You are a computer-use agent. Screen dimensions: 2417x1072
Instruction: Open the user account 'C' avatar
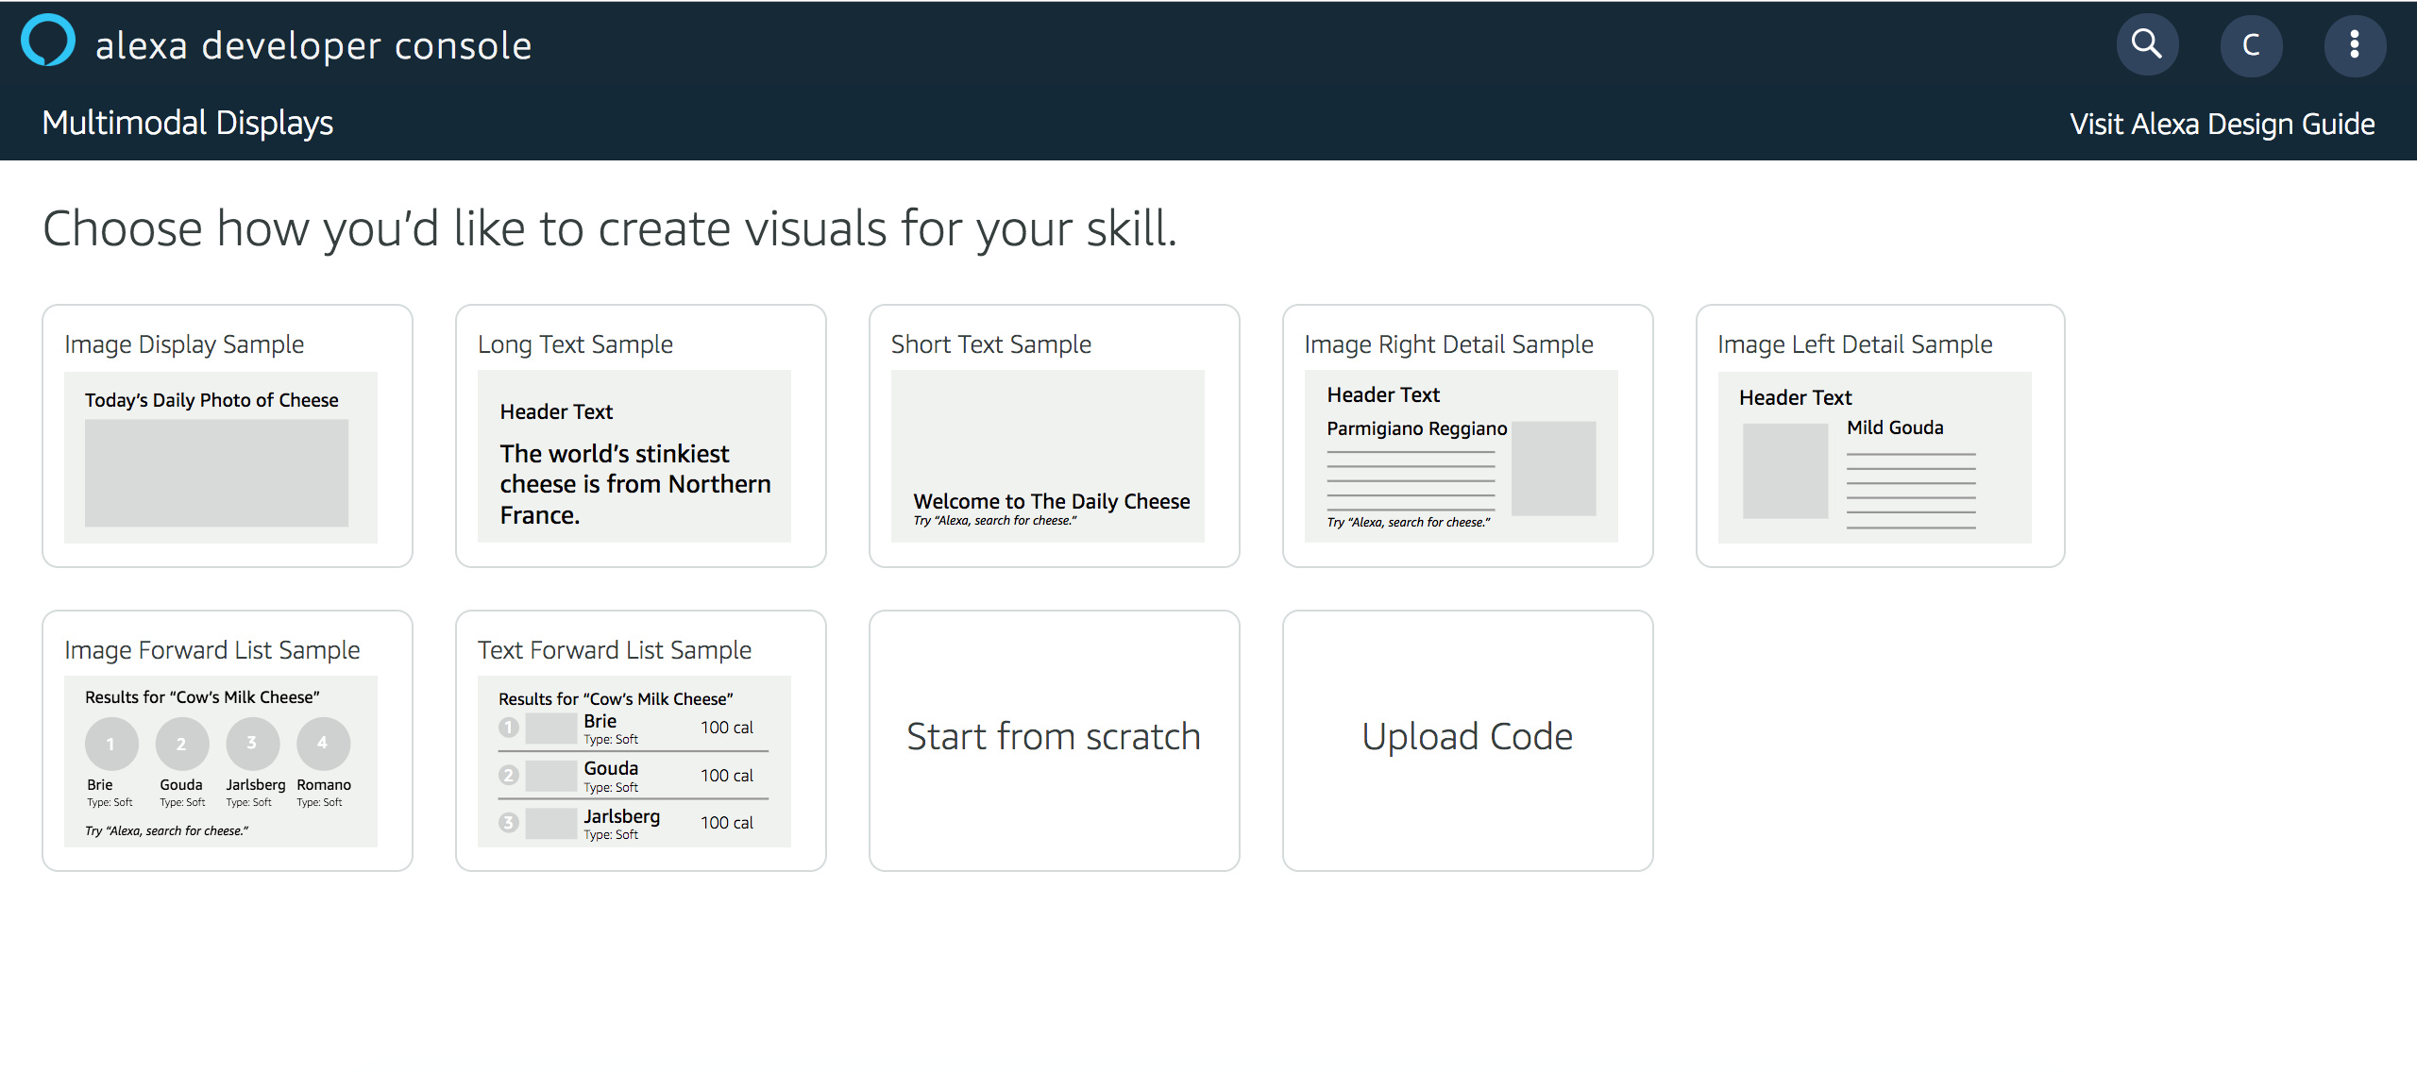point(2251,44)
